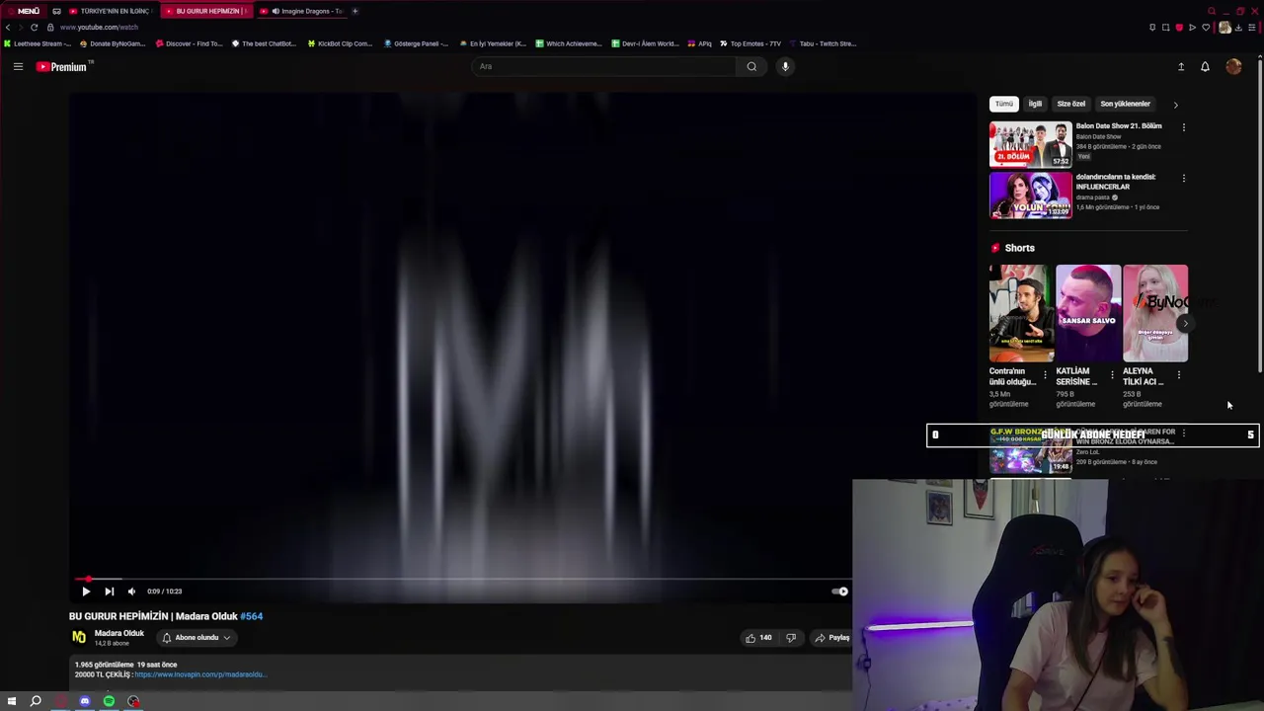Skip to the next video
Viewport: 1264px width, 711px height.
tap(109, 592)
